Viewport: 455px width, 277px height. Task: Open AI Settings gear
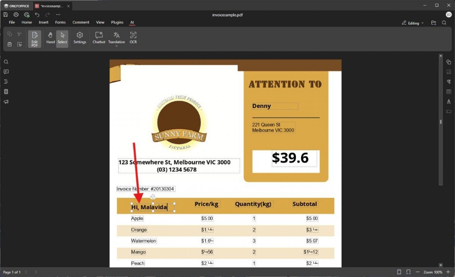tap(80, 38)
